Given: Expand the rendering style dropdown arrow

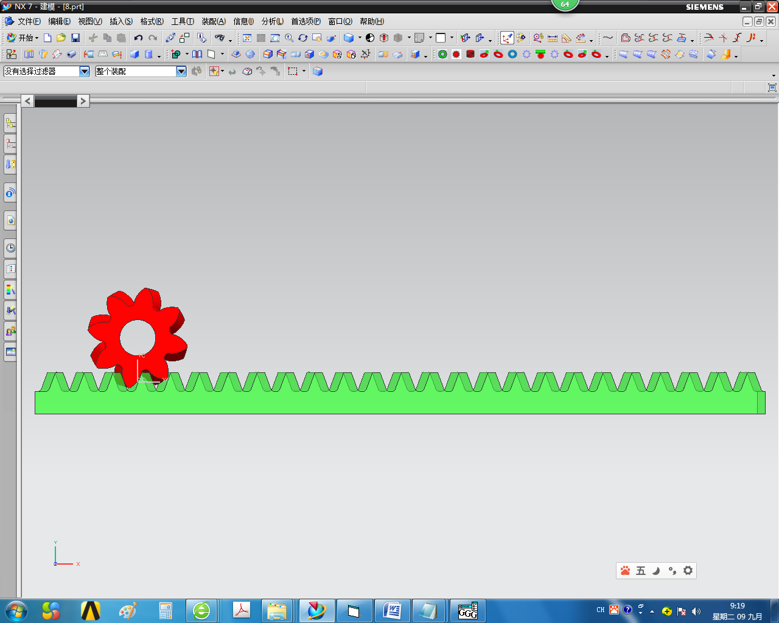Looking at the screenshot, I should (360, 38).
